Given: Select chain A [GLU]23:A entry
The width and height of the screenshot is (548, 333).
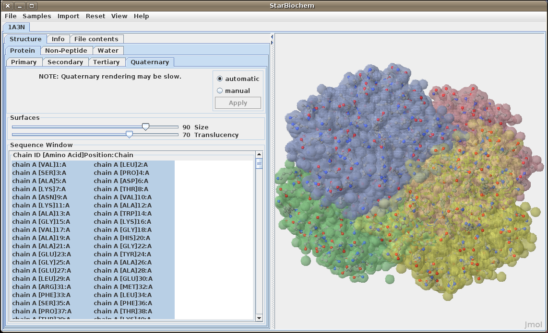Looking at the screenshot, I should coord(42,254).
